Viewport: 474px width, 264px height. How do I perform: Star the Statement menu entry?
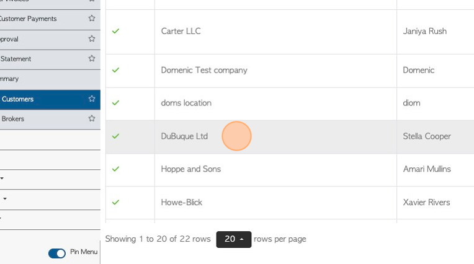pos(92,58)
